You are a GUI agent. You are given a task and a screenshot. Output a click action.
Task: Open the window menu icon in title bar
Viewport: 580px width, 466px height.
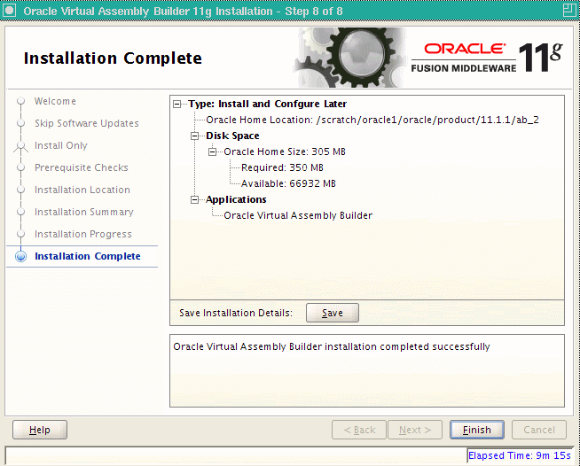(9, 11)
